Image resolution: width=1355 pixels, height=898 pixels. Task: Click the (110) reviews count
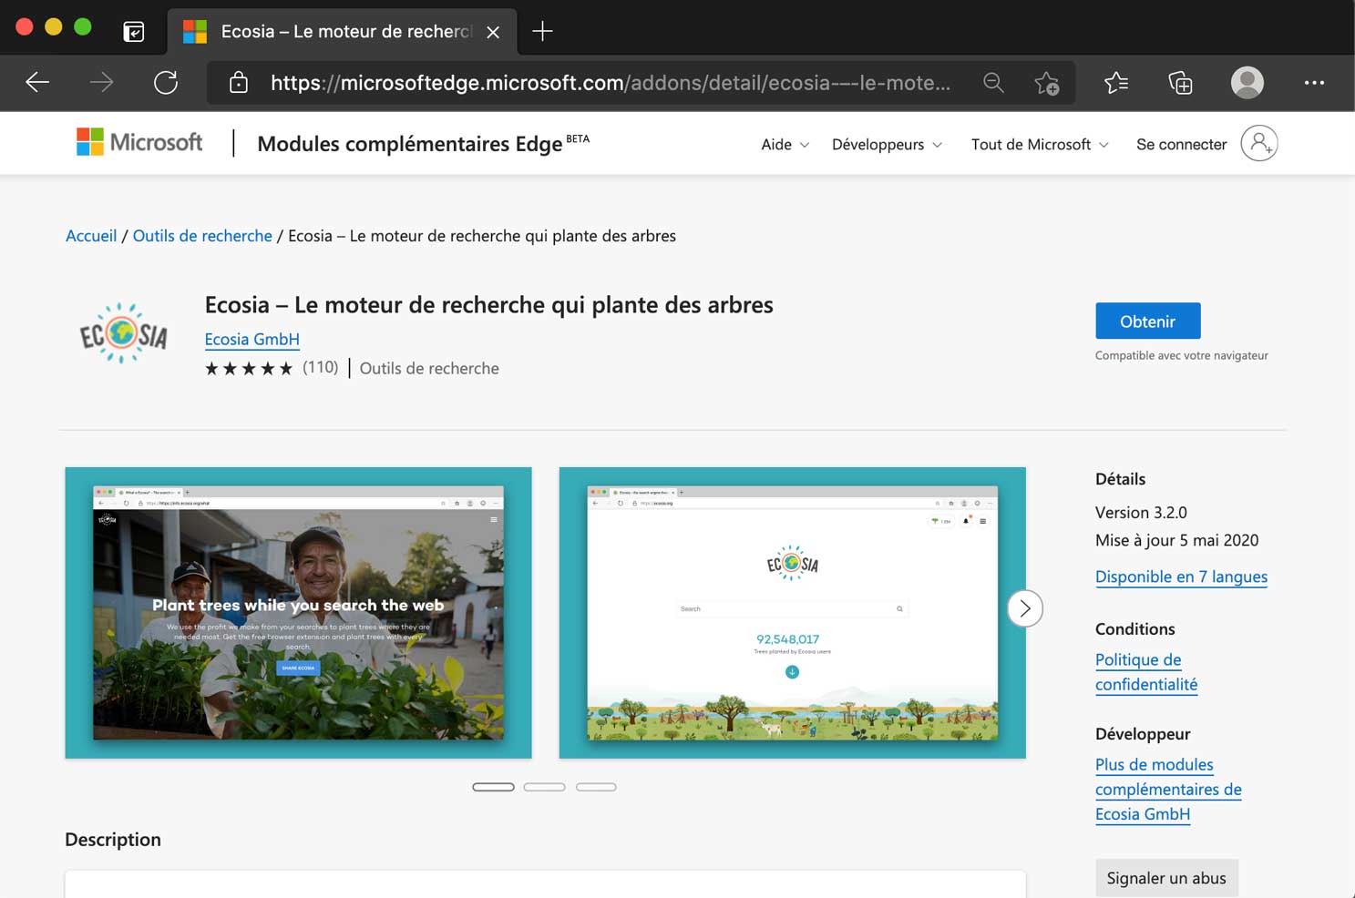[320, 367]
